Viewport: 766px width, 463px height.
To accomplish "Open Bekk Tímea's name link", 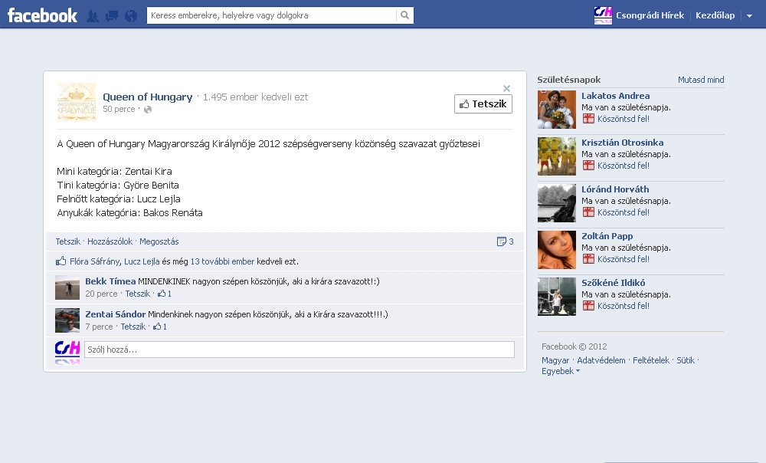I will click(x=110, y=281).
